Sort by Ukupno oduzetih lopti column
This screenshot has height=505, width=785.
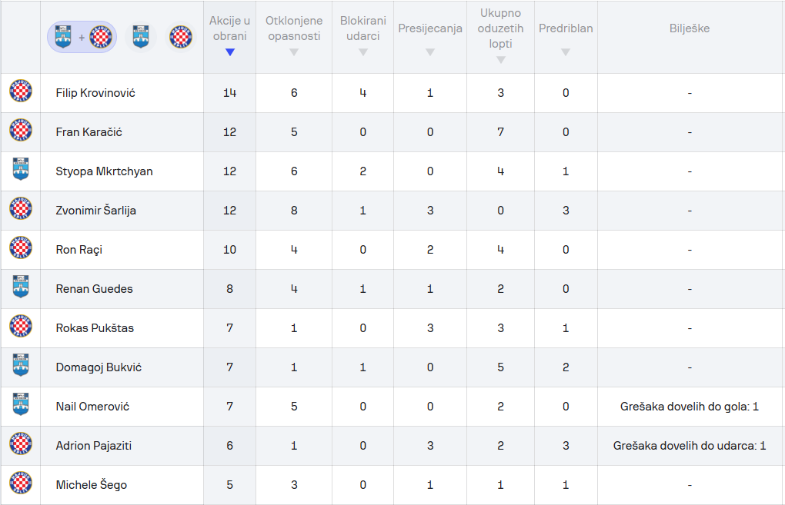501,36
